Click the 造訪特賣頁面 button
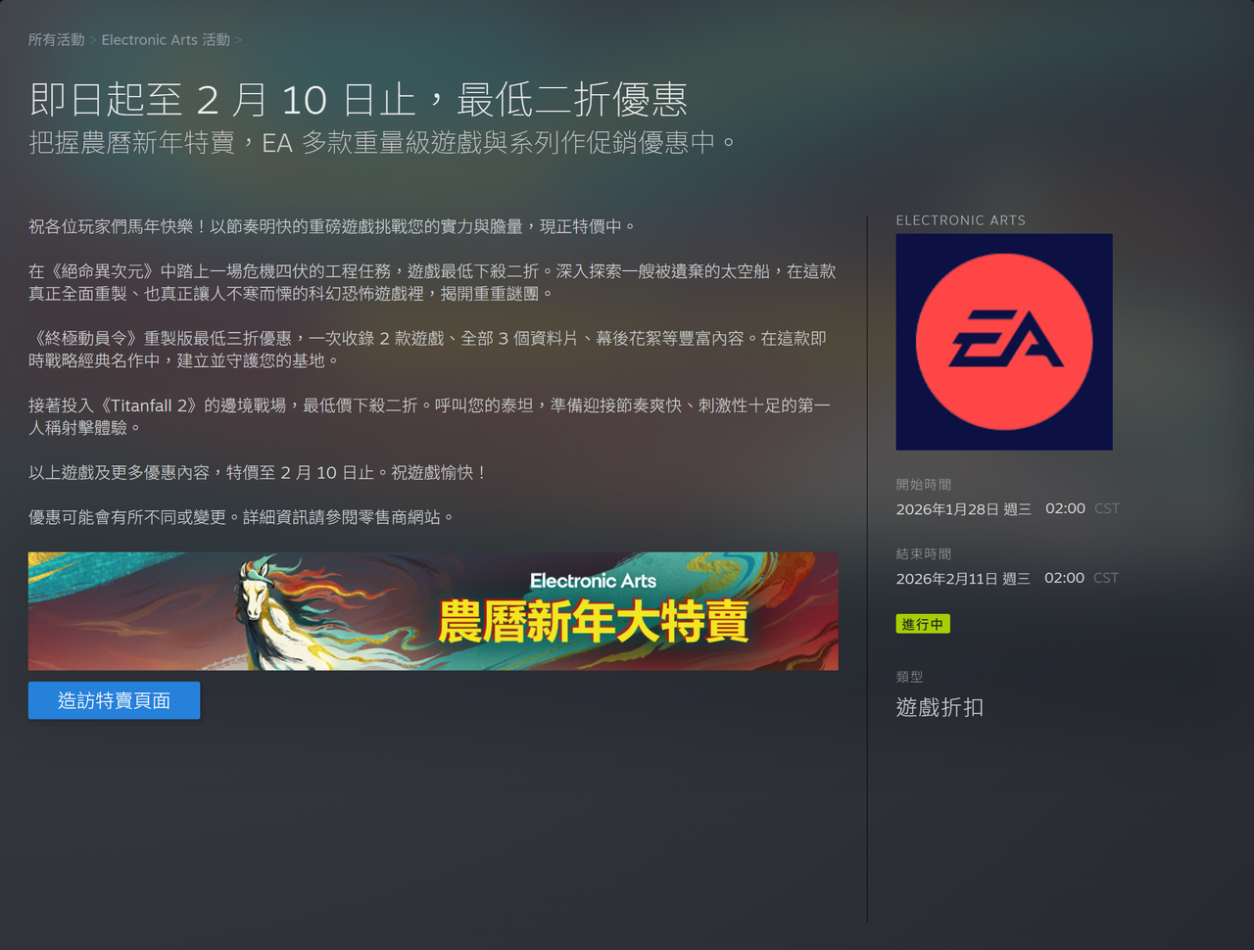Image resolution: width=1254 pixels, height=950 pixels. coord(114,700)
